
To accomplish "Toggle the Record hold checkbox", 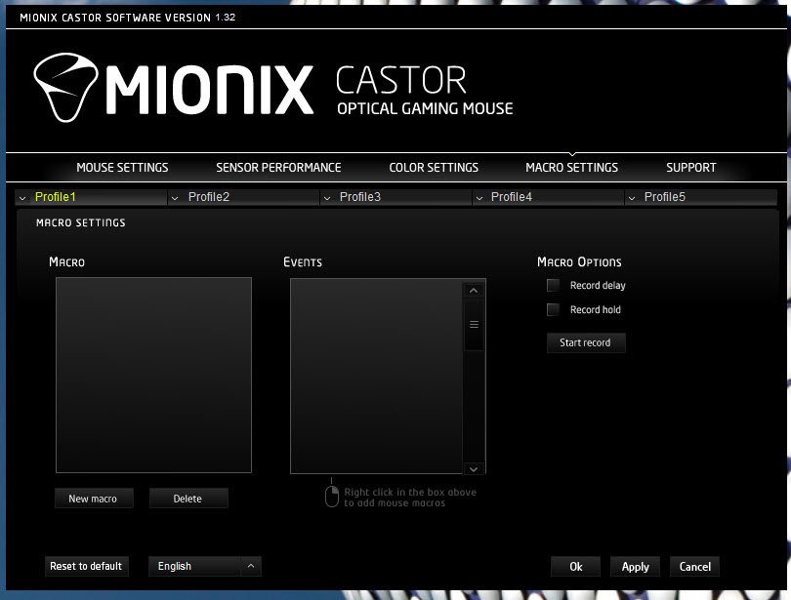I will (553, 309).
